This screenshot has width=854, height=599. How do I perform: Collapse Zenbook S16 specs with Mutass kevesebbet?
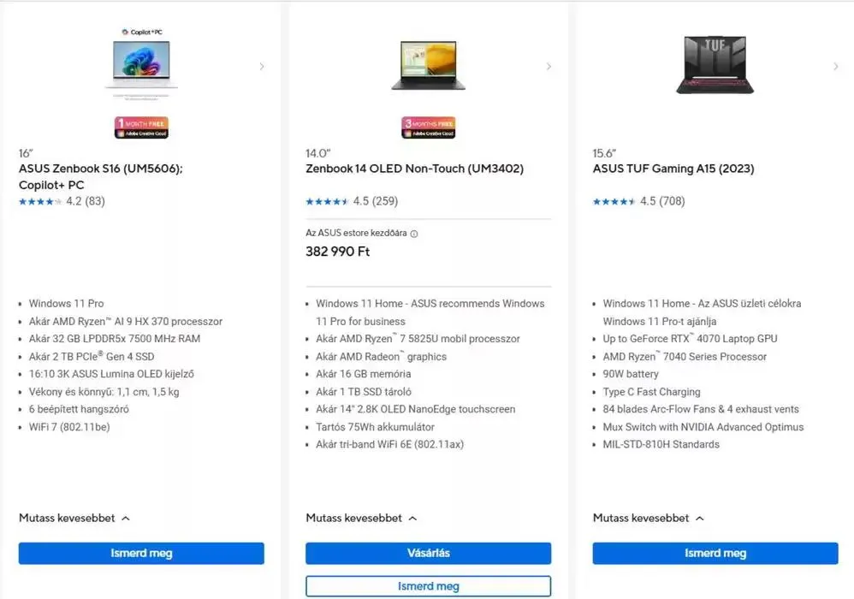[74, 519]
